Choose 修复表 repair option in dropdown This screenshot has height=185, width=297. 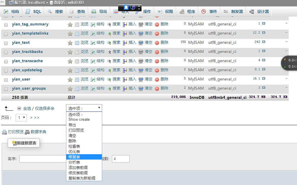[x=84, y=157]
